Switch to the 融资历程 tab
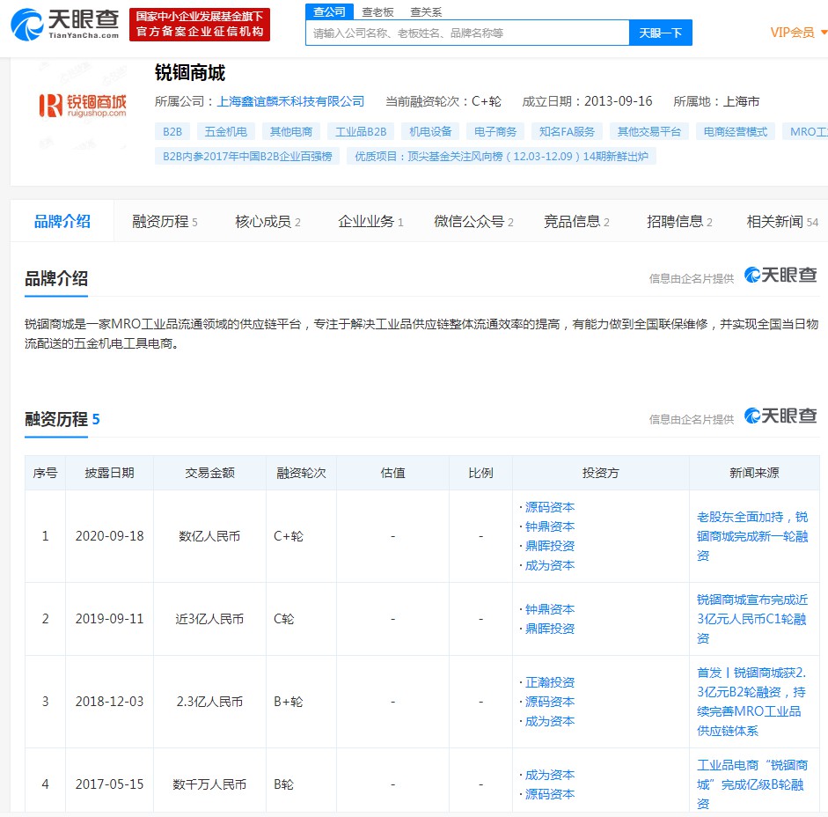This screenshot has width=828, height=817. coord(165,222)
